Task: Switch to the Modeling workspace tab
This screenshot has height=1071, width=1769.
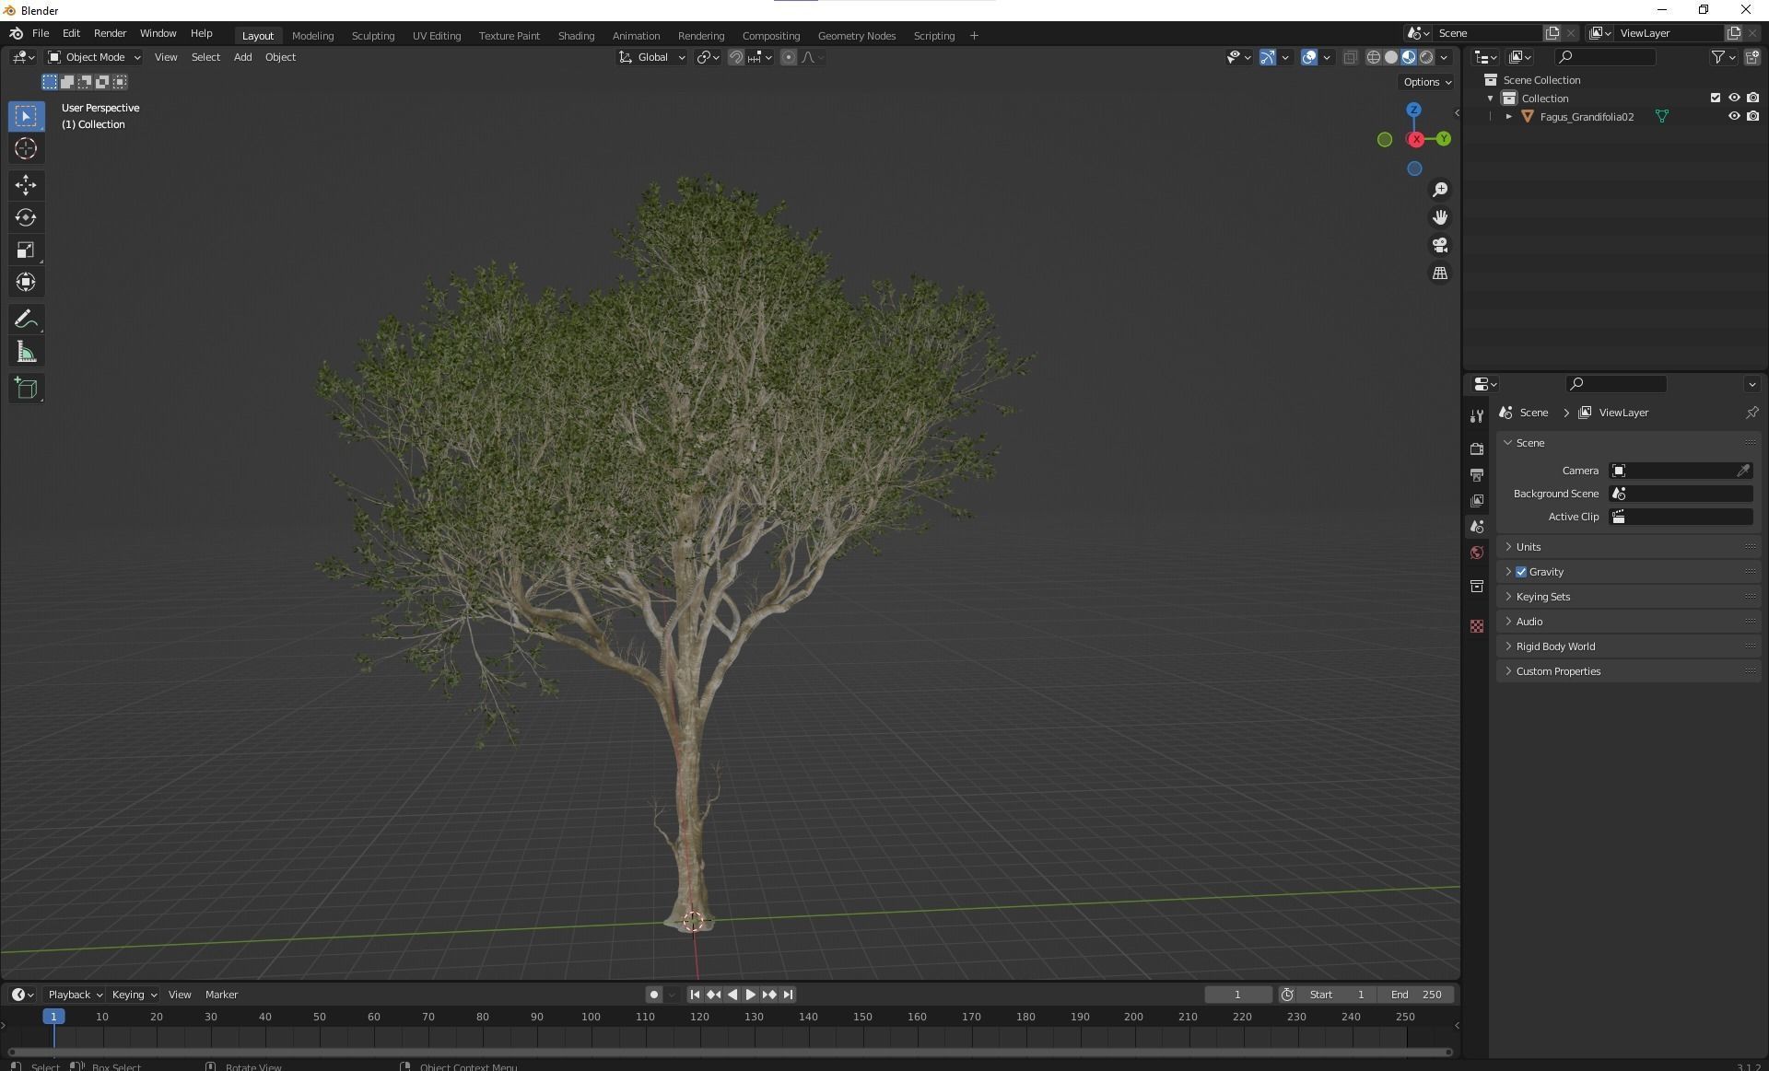Action: [x=312, y=36]
